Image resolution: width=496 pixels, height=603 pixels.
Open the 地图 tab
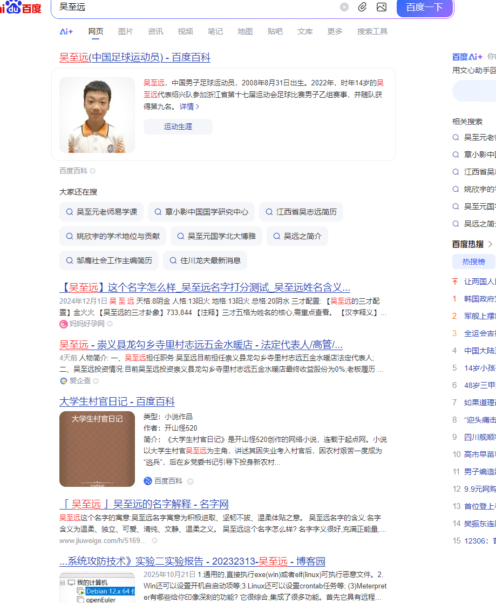coord(245,31)
